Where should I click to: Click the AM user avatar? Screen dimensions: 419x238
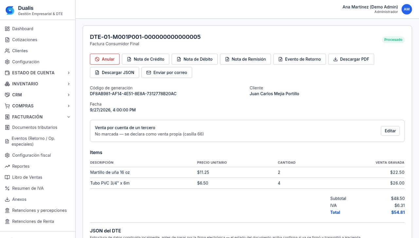[407, 9]
